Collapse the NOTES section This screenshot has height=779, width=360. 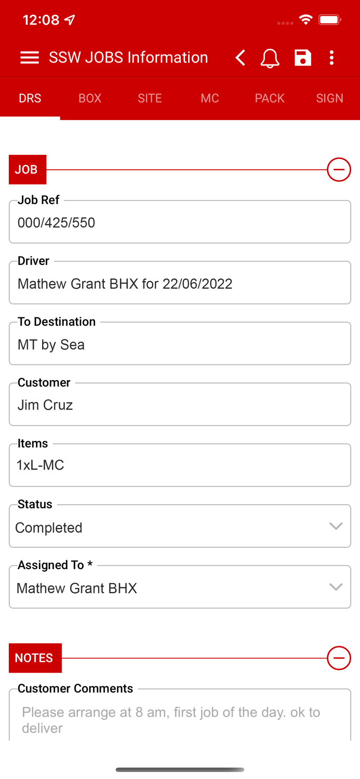(339, 658)
